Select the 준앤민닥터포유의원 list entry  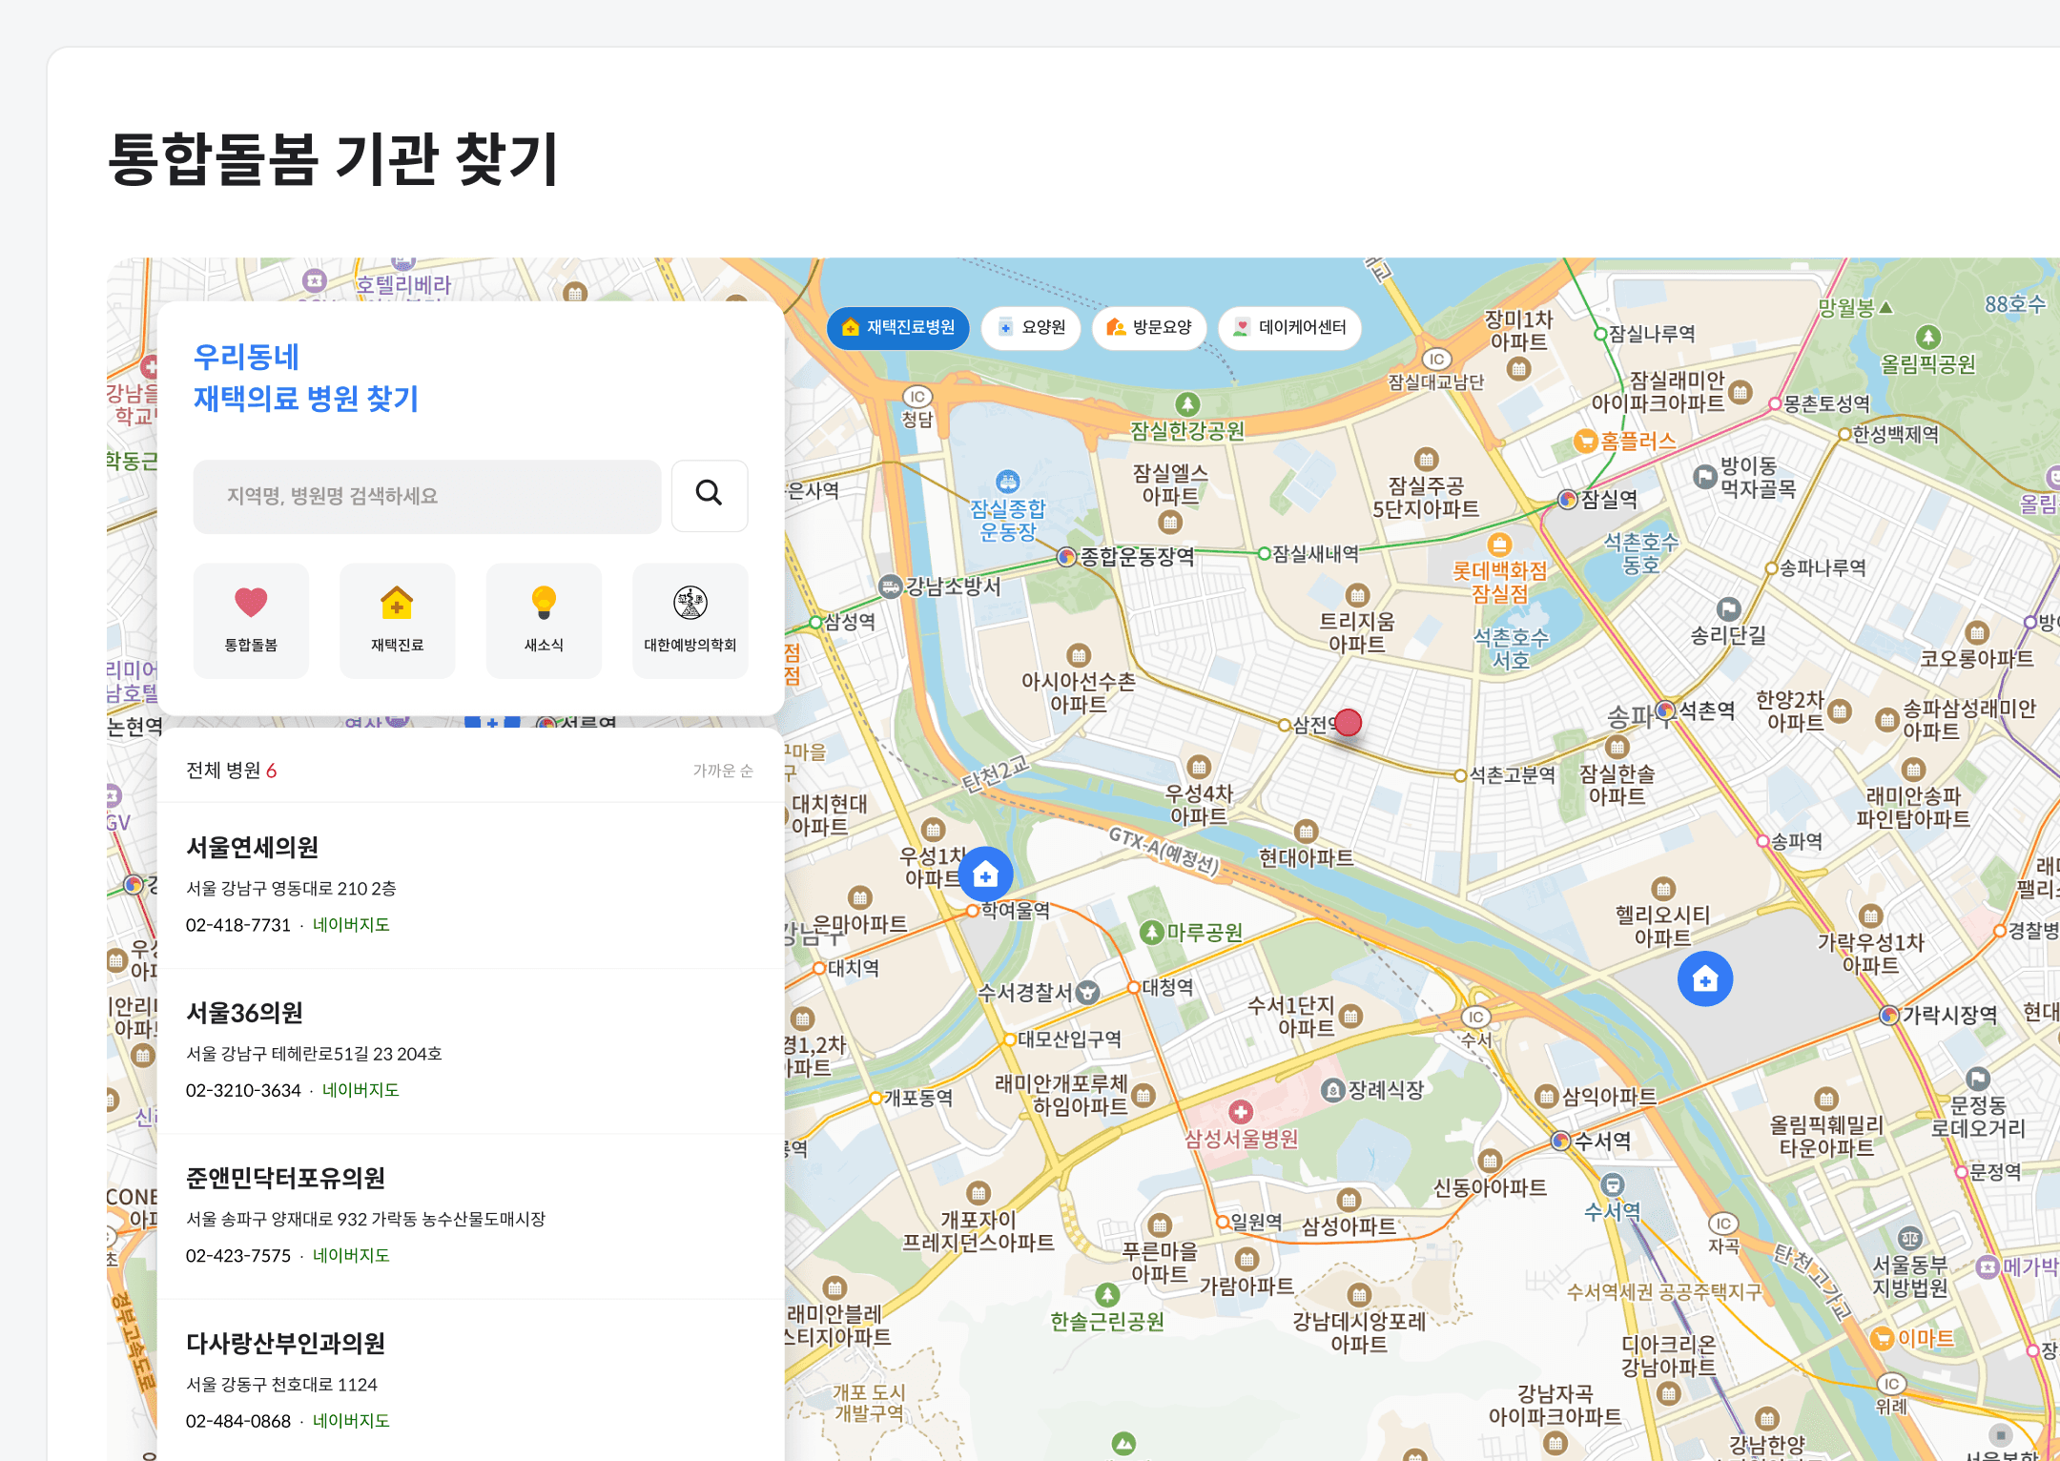[x=285, y=1179]
